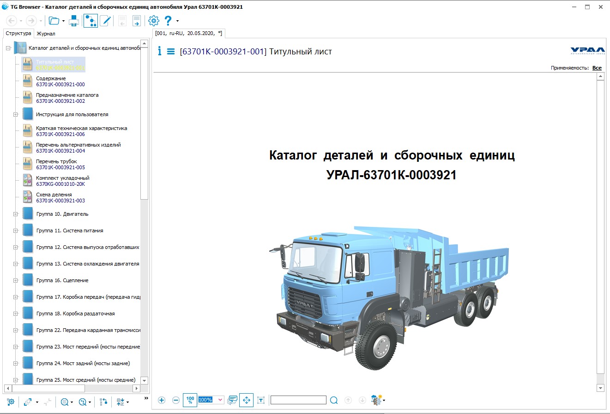Expand Группа 16. Сцепление node

pyautogui.click(x=15, y=280)
